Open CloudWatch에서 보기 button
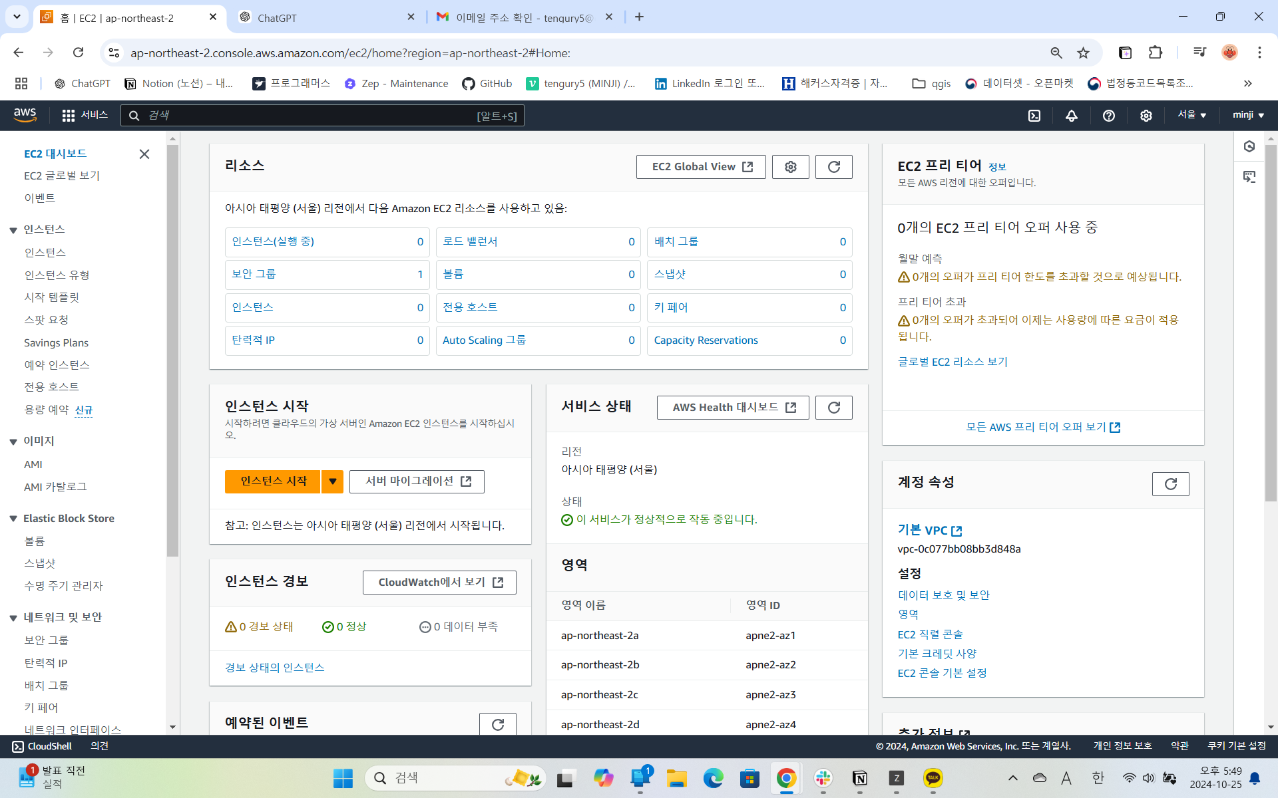The width and height of the screenshot is (1278, 798). [439, 583]
